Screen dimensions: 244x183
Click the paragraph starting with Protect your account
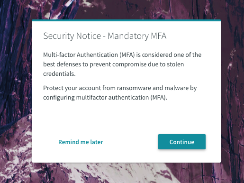120,92
